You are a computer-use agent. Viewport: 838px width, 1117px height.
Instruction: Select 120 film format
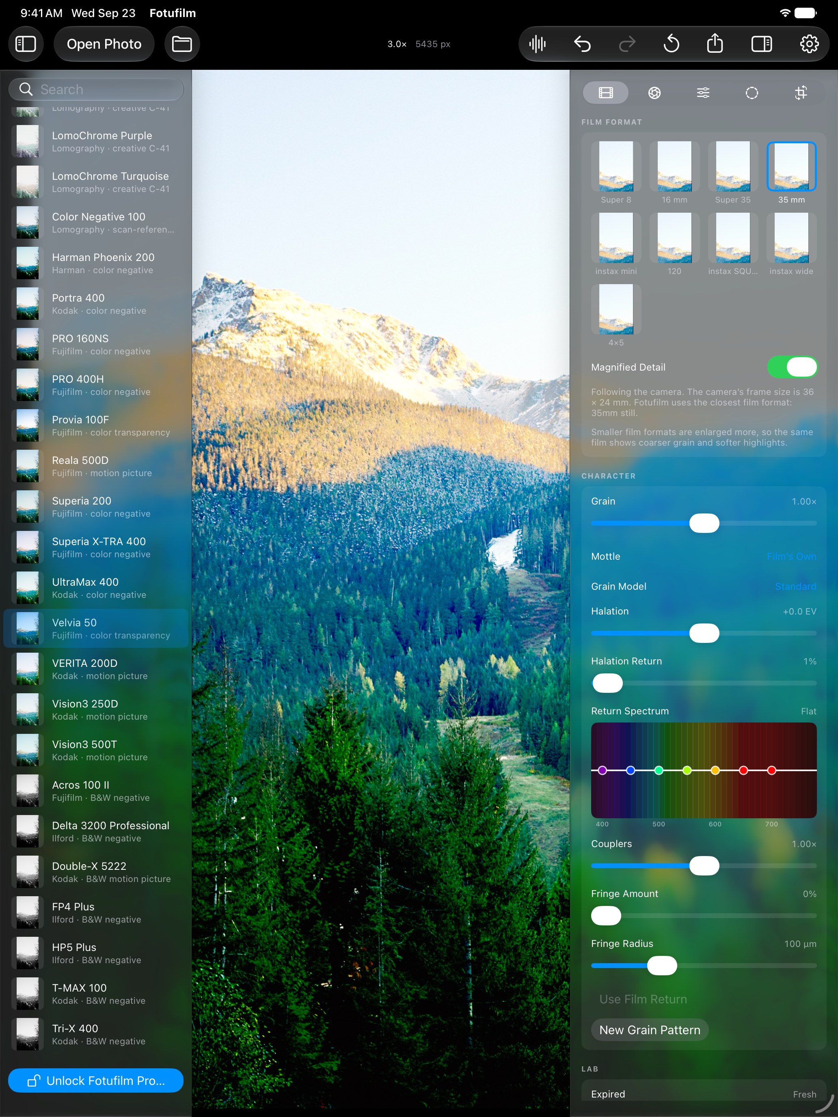(x=674, y=244)
